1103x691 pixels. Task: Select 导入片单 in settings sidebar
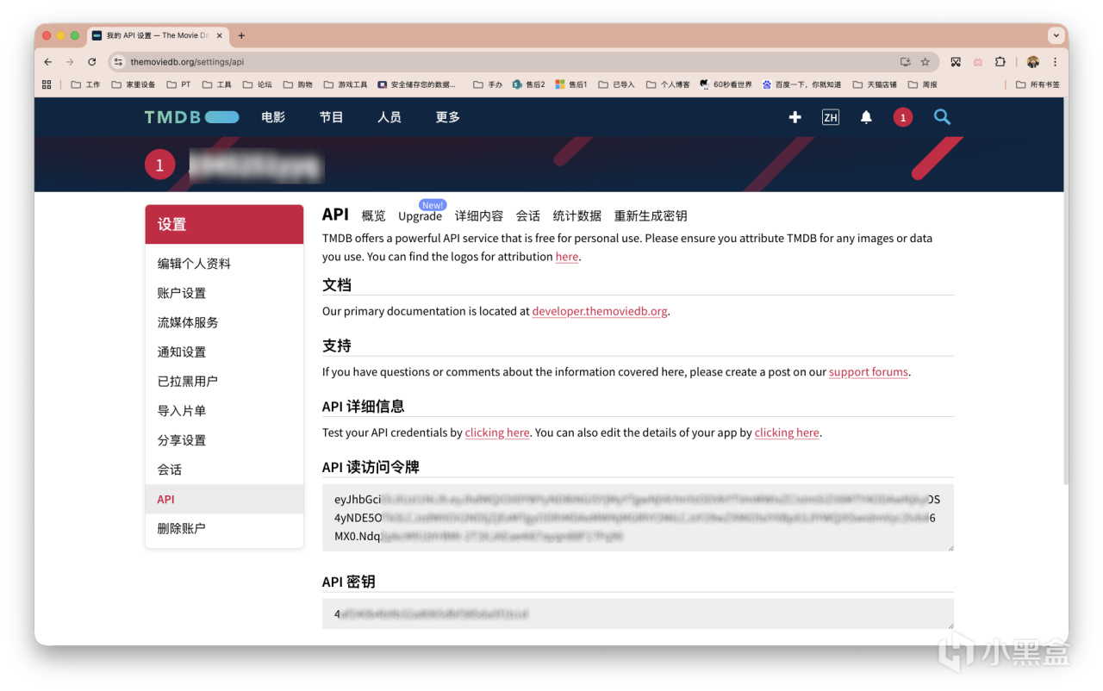(224, 410)
